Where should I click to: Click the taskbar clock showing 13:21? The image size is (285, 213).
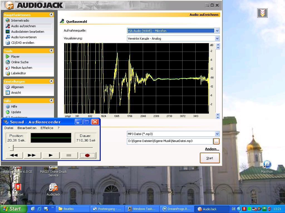(x=277, y=209)
